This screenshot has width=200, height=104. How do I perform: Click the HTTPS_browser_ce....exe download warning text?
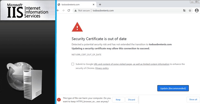(87, 100)
